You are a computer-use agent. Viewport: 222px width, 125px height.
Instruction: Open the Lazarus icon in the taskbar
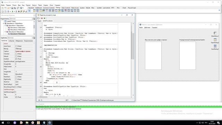click(x=50, y=123)
